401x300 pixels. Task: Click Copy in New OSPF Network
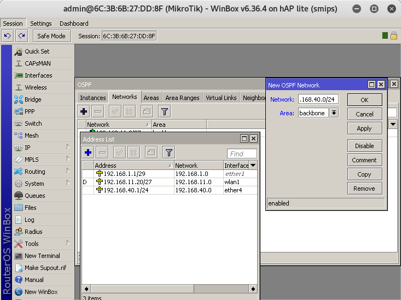tap(365, 174)
